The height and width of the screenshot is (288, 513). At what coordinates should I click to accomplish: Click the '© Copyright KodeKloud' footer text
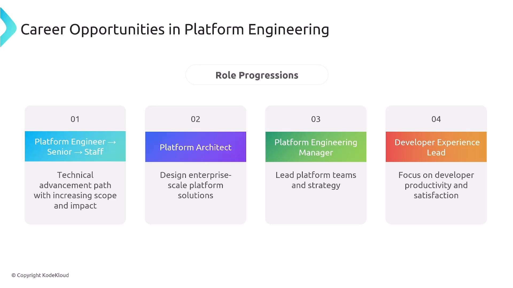(x=40, y=275)
